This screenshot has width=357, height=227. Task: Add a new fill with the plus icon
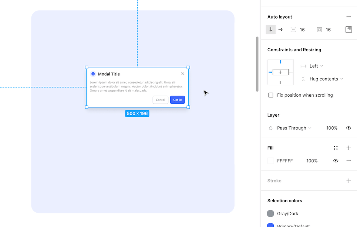coord(348,148)
